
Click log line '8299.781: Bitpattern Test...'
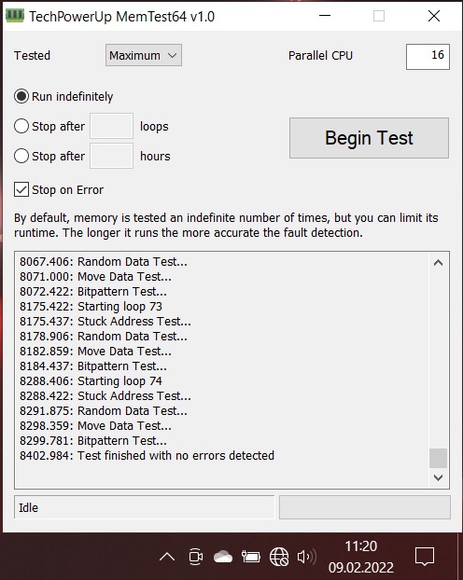93,440
